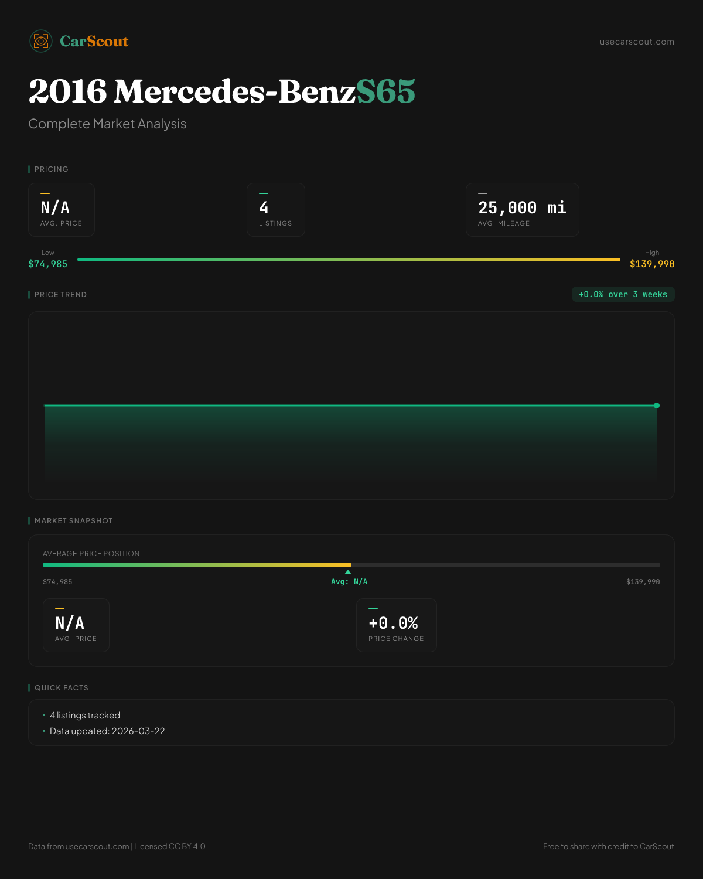Select the 4 Listings card
The width and height of the screenshot is (703, 879).
pyautogui.click(x=275, y=210)
